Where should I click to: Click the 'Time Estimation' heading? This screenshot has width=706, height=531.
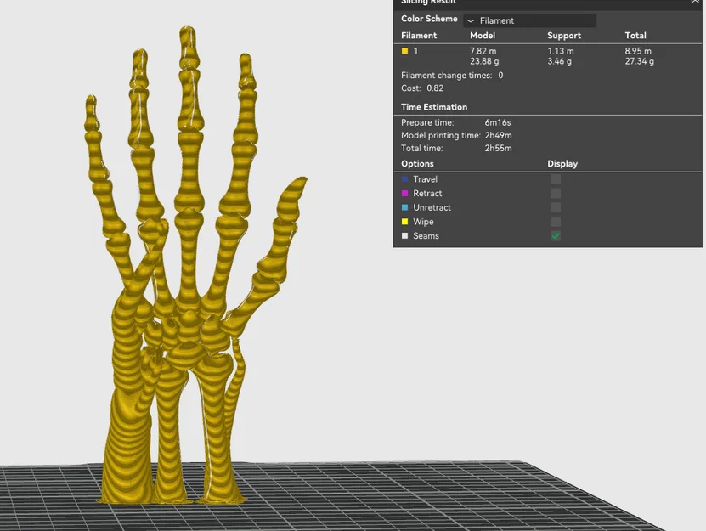(x=434, y=107)
